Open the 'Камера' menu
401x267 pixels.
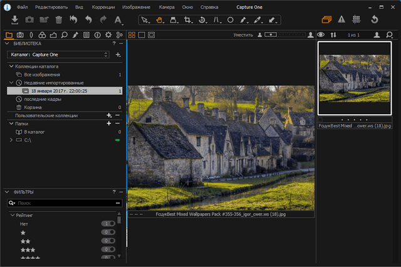click(166, 6)
